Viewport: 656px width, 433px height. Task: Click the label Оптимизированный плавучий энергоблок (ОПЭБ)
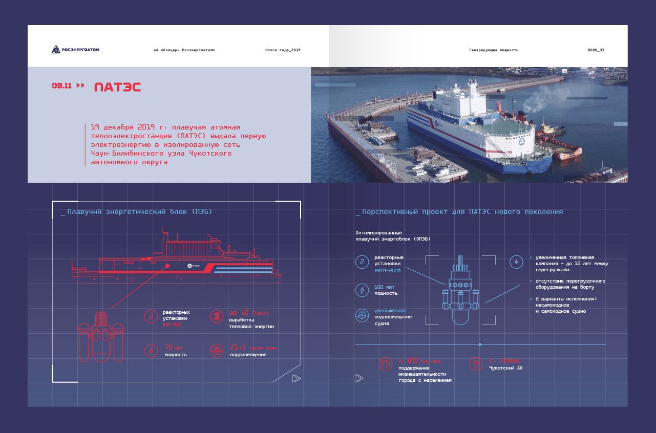pyautogui.click(x=393, y=236)
